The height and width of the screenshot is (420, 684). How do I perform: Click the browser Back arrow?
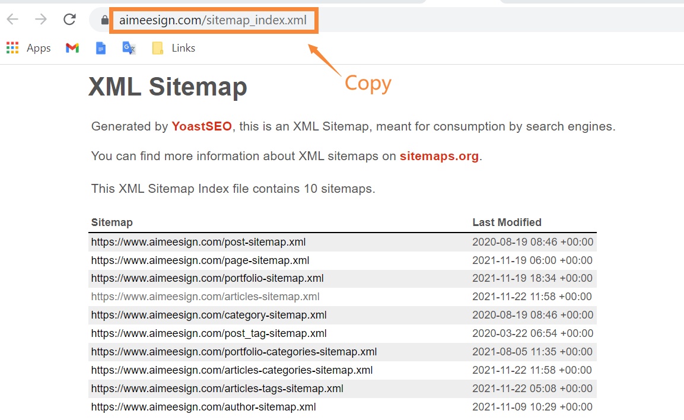[x=12, y=19]
